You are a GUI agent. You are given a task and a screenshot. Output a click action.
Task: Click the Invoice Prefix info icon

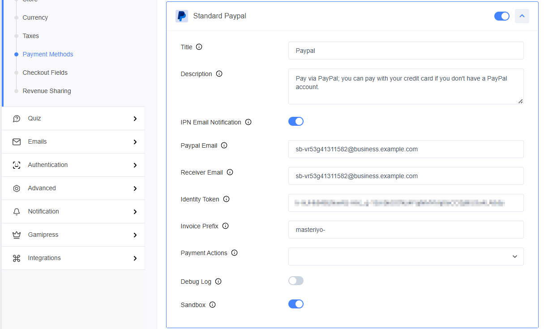pyautogui.click(x=225, y=226)
